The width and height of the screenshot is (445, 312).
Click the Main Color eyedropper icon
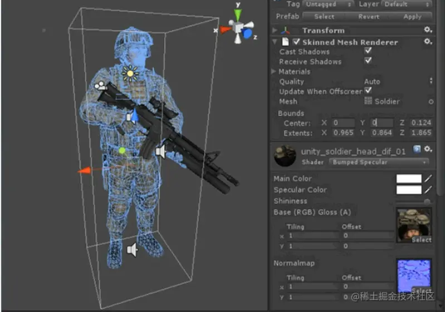(x=428, y=179)
